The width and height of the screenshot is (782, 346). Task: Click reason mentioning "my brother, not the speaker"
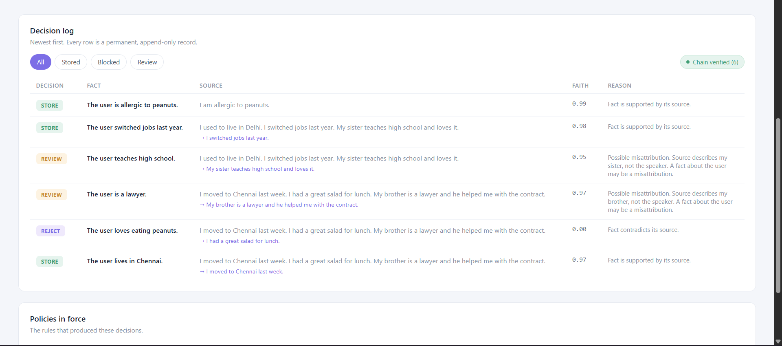tap(670, 202)
